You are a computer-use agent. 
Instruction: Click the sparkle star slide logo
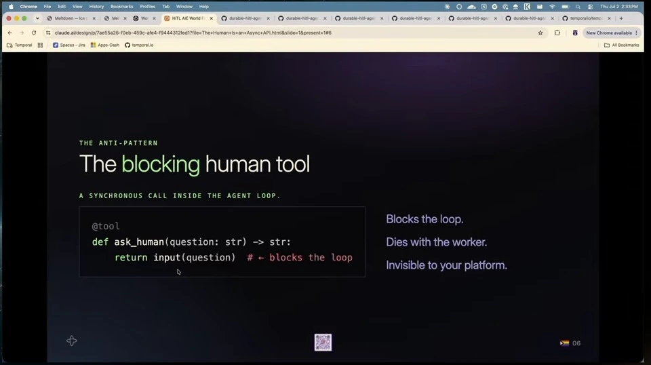click(71, 341)
